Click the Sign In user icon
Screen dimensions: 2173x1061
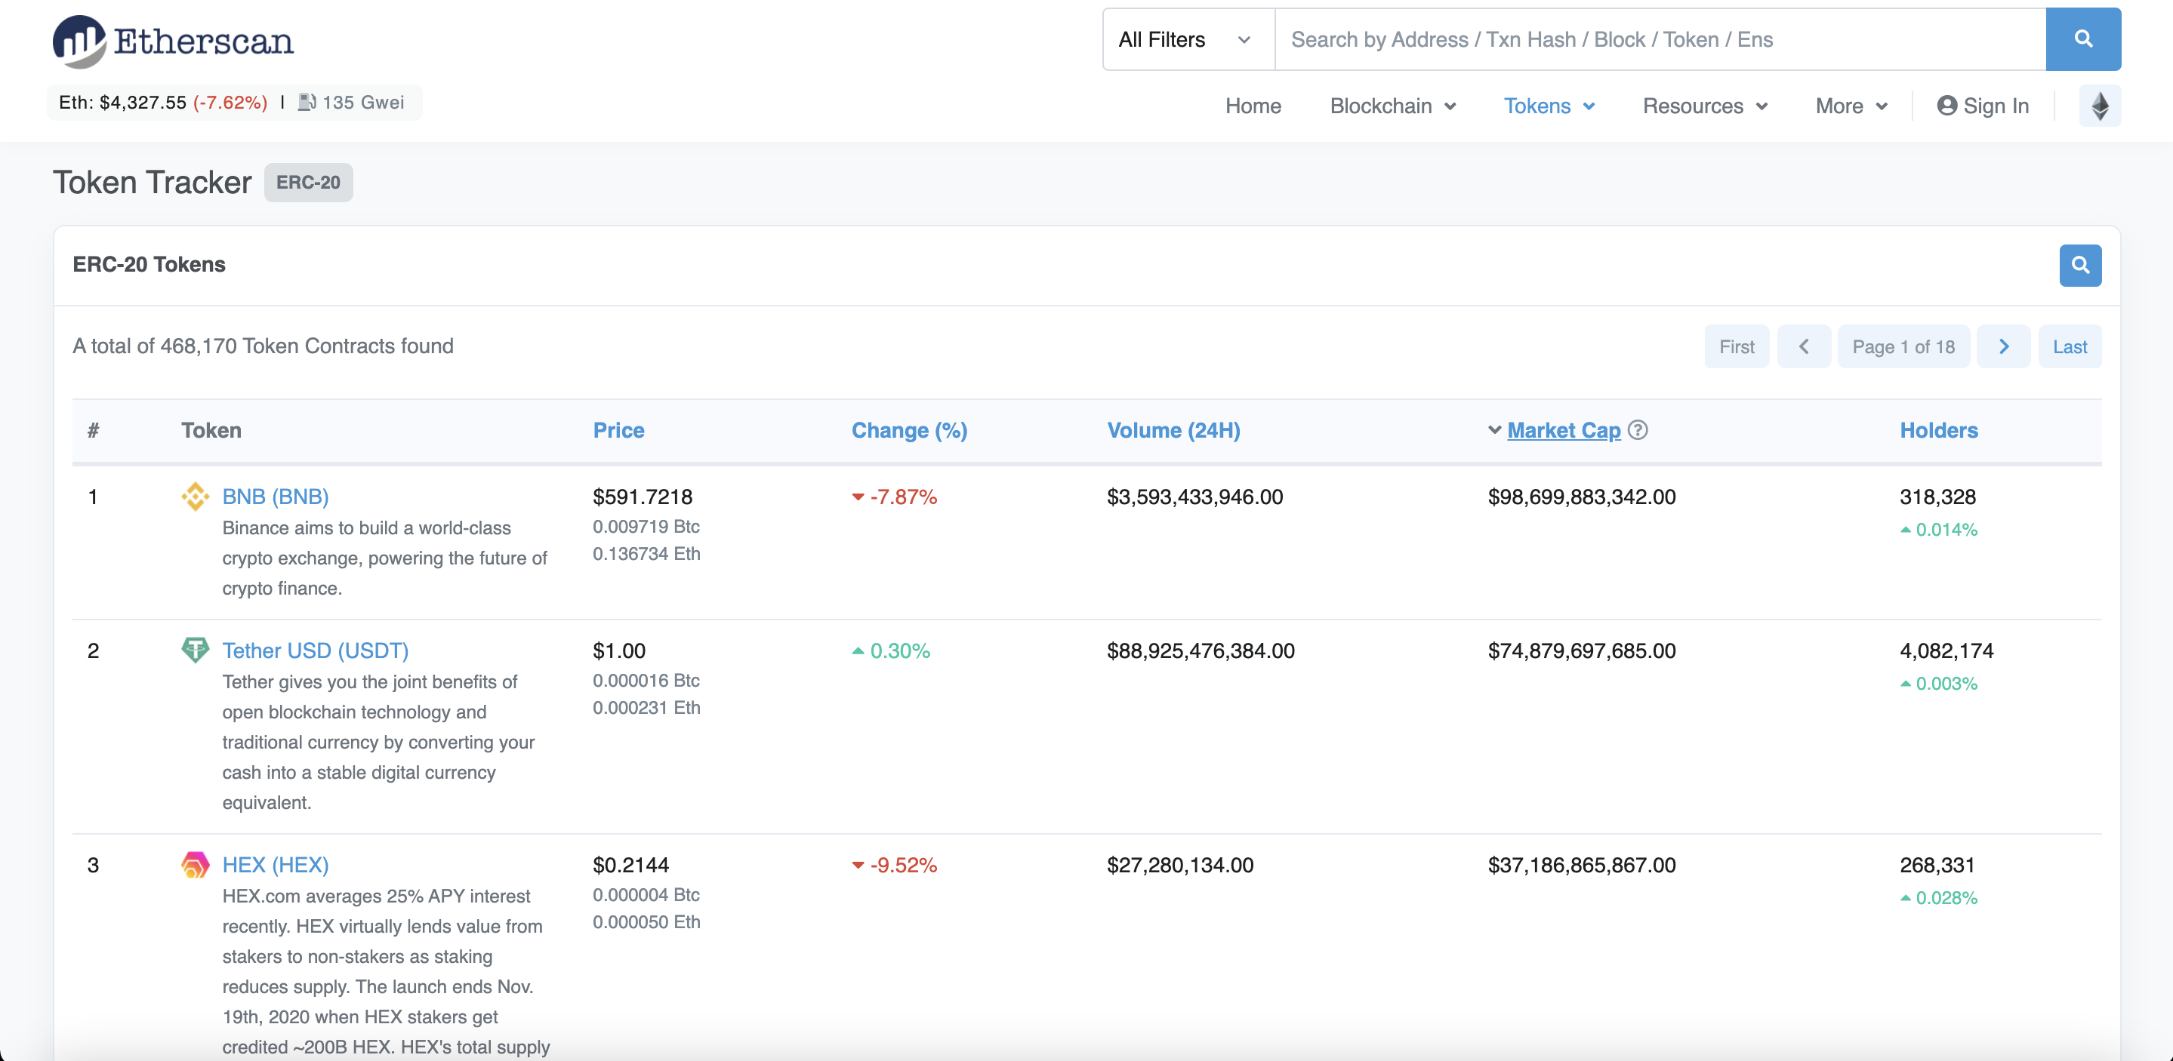1947,106
